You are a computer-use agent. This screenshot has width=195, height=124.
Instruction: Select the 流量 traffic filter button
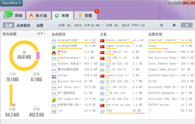(x=40, y=25)
